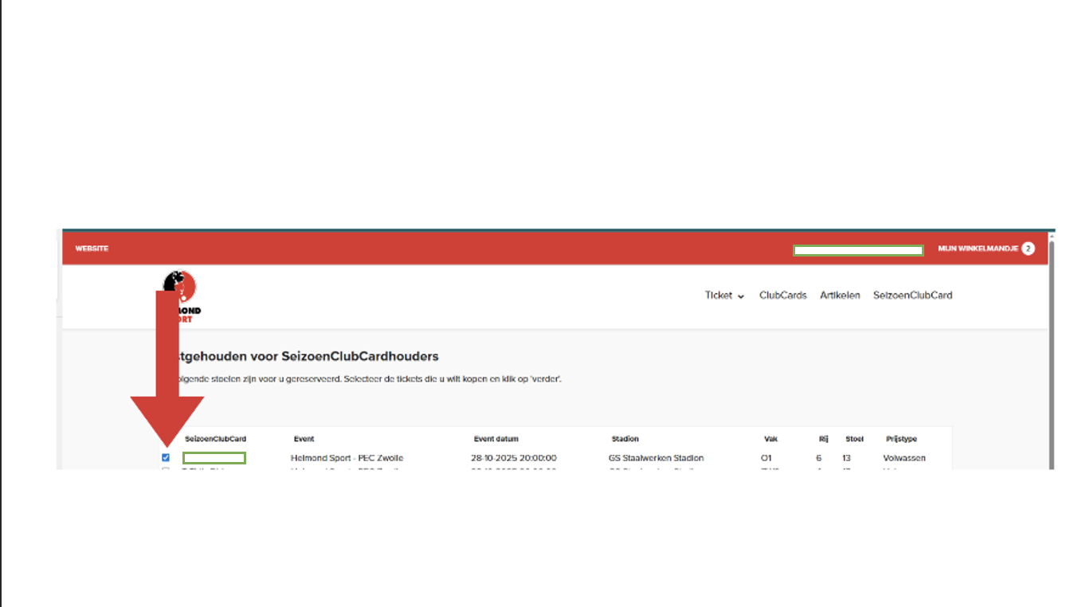Click the Prijstype column header

click(901, 439)
